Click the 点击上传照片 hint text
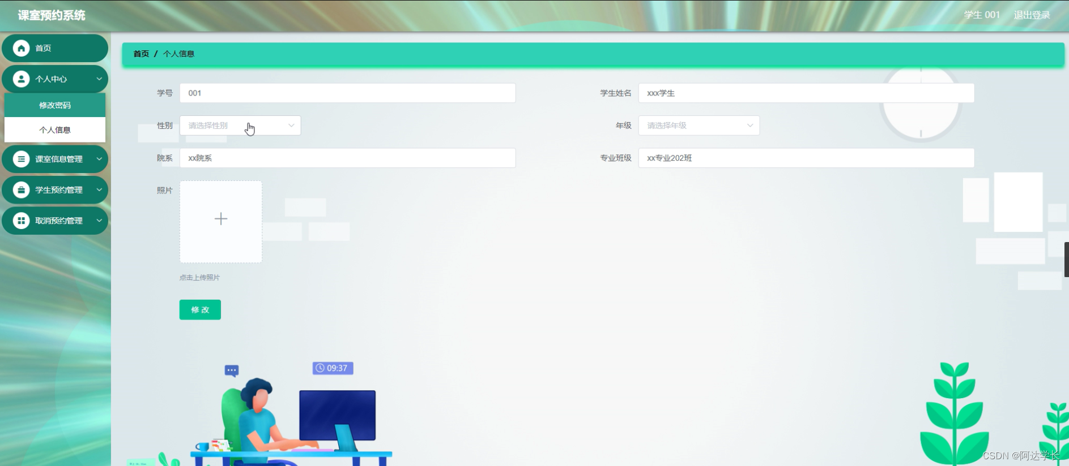The width and height of the screenshot is (1069, 466). (x=199, y=278)
